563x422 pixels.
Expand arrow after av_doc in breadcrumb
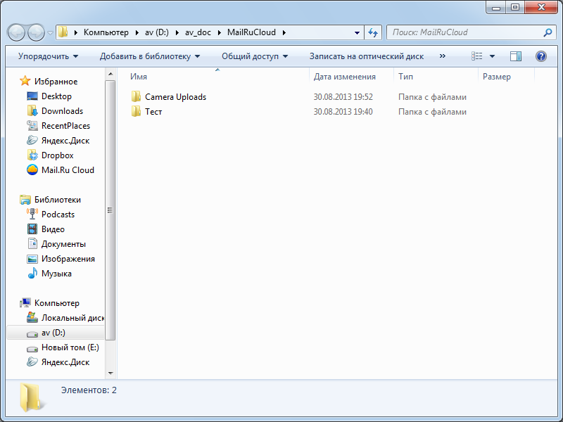tap(220, 32)
